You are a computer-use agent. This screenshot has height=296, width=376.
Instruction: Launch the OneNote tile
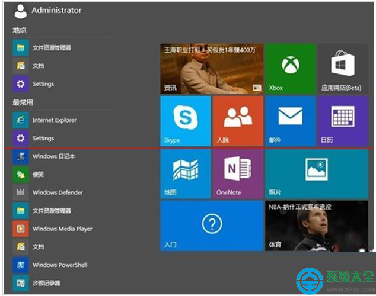point(238,174)
